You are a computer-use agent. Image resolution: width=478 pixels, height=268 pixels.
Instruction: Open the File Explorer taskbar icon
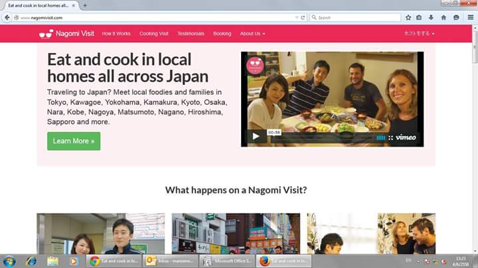point(52,261)
